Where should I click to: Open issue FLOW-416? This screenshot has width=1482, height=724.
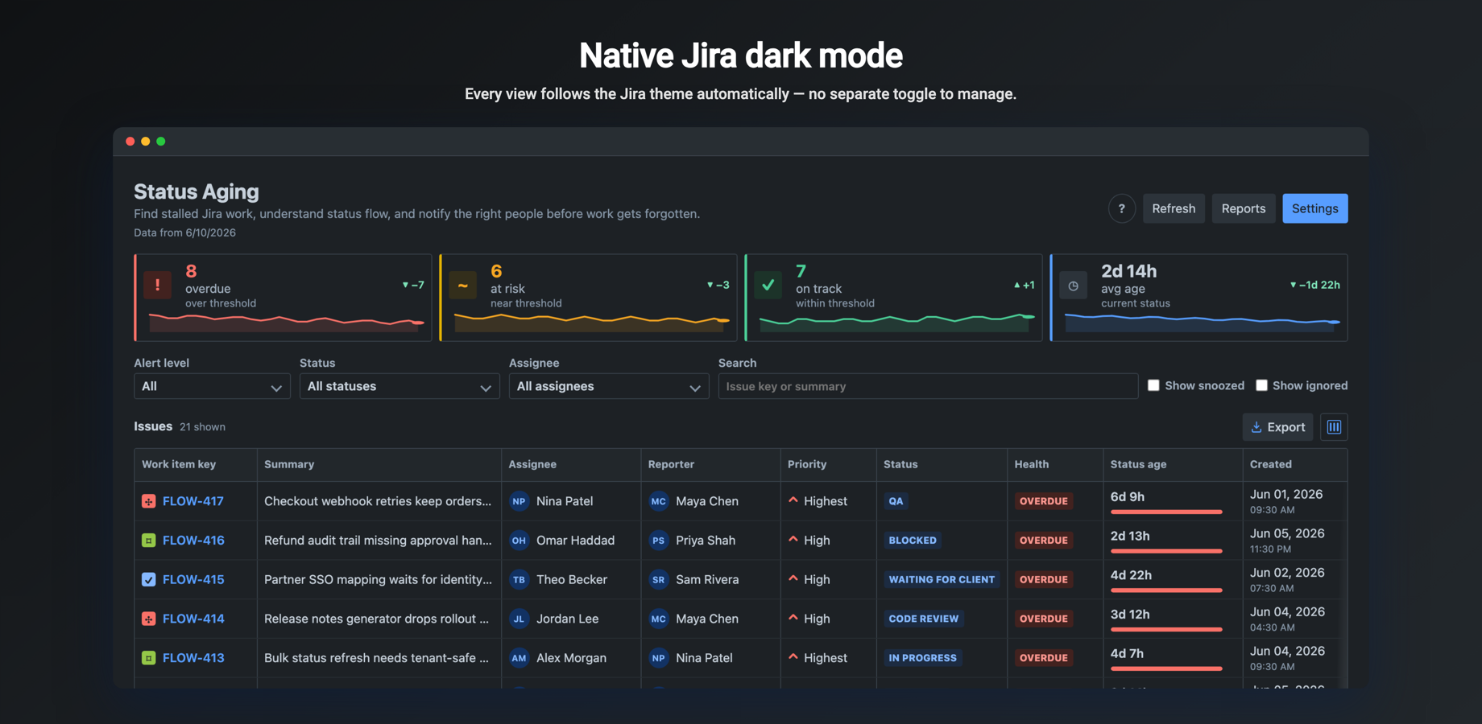click(193, 541)
